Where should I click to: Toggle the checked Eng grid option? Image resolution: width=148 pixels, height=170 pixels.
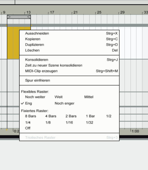(x=28, y=103)
